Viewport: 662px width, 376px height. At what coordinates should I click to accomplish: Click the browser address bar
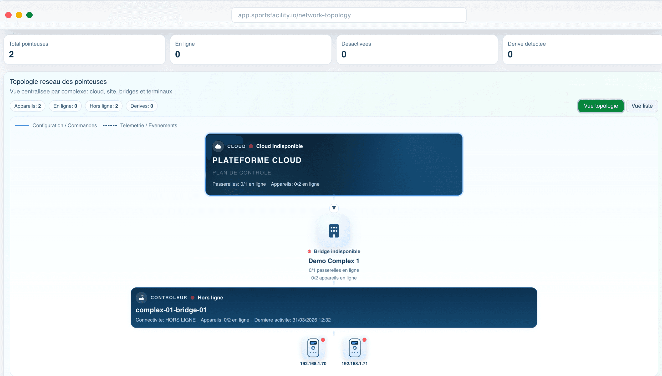[349, 15]
